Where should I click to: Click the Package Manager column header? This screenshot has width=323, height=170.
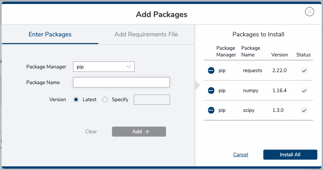click(x=226, y=51)
